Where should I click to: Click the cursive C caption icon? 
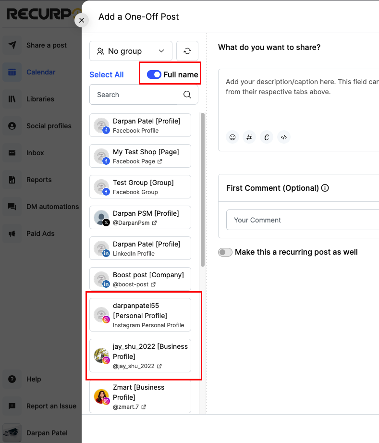[266, 137]
